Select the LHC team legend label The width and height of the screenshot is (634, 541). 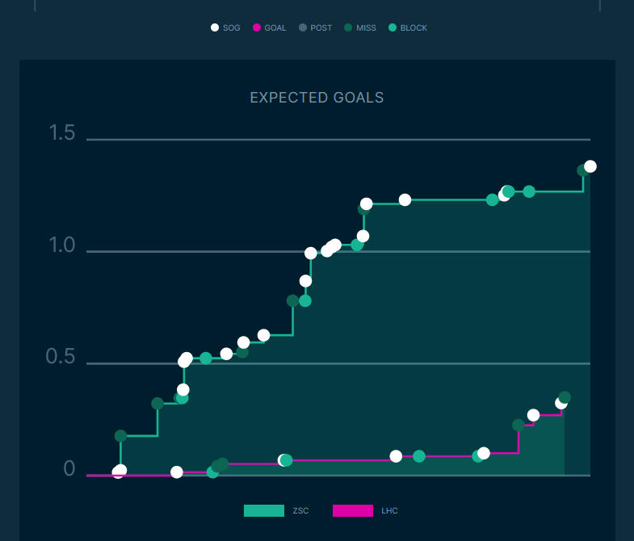point(389,511)
